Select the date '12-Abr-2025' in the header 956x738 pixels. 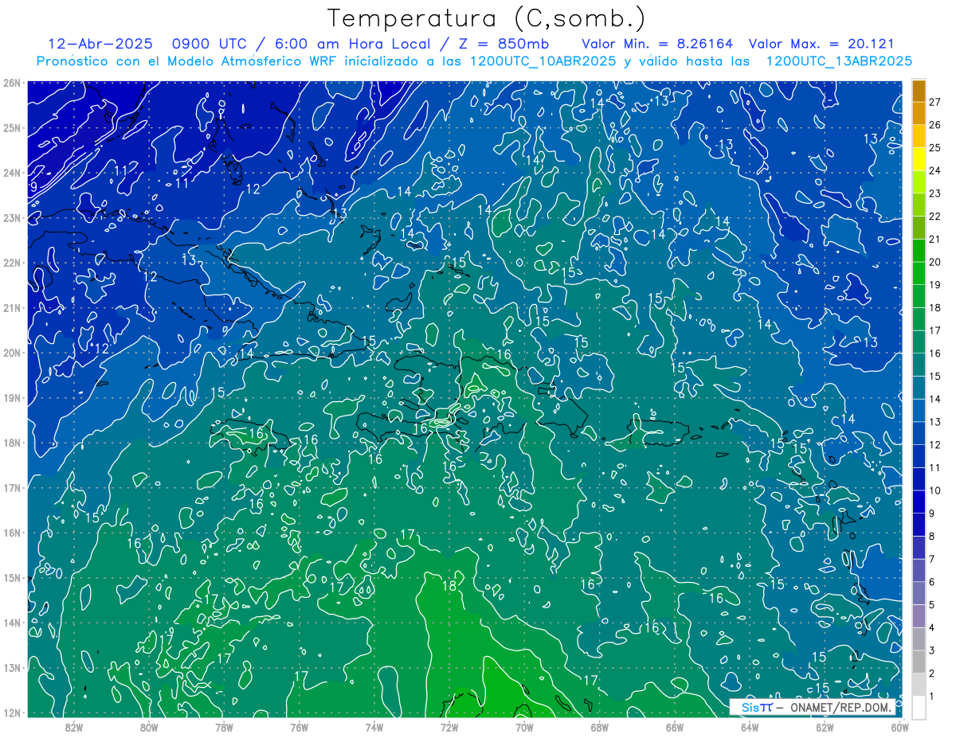click(x=100, y=44)
